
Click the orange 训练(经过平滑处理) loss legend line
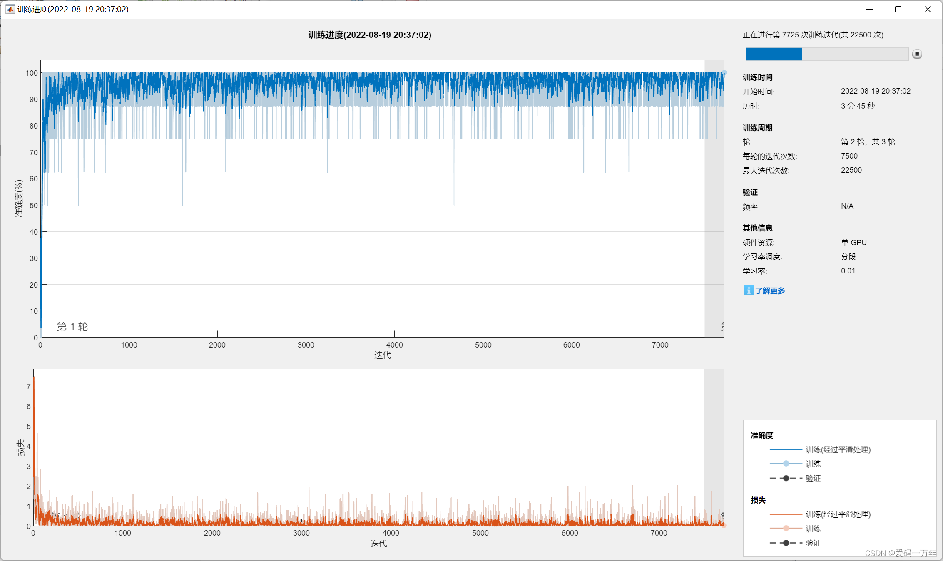786,514
